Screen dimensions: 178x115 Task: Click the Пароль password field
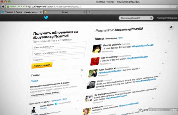(58, 60)
